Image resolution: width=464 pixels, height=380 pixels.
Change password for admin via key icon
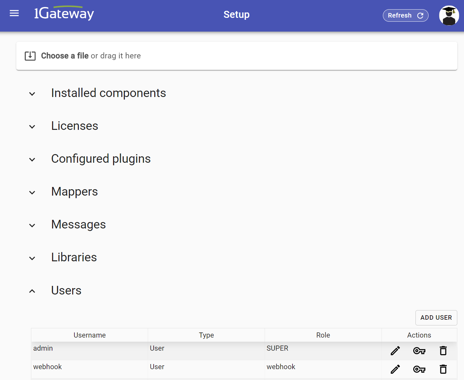[x=419, y=351]
